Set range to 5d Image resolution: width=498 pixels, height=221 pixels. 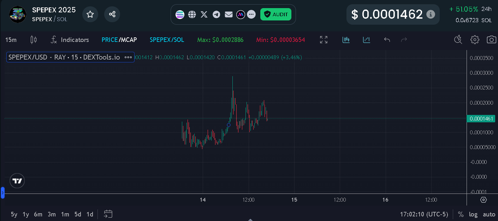[78, 214]
